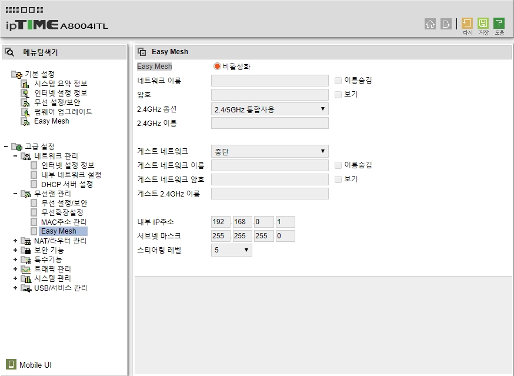Click the 내부 IP주소 last octet 1
Viewport: 514px width, 376px height.
coord(285,221)
